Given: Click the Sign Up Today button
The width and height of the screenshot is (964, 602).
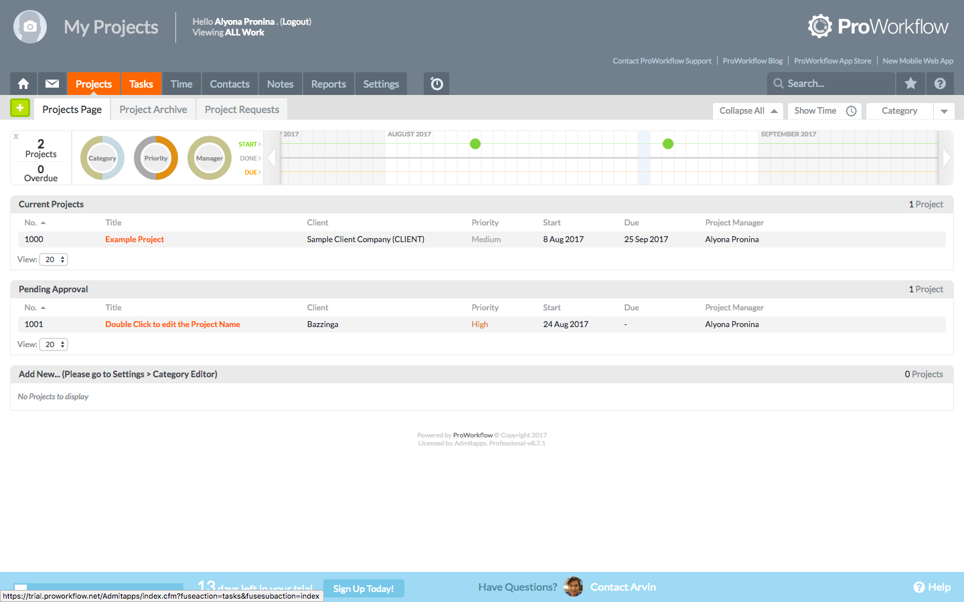Looking at the screenshot, I should point(364,588).
